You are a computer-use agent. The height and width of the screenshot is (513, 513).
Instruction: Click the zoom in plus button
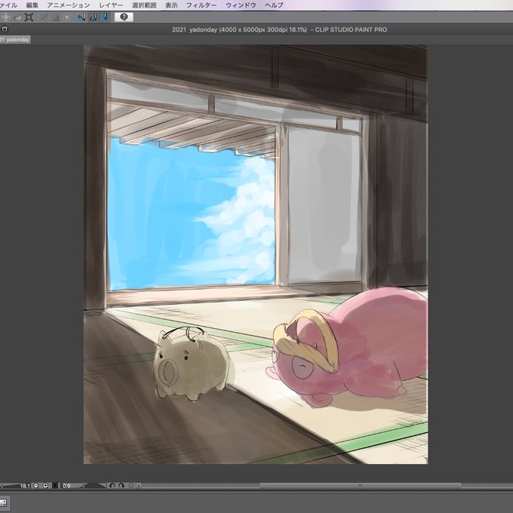coord(45,486)
